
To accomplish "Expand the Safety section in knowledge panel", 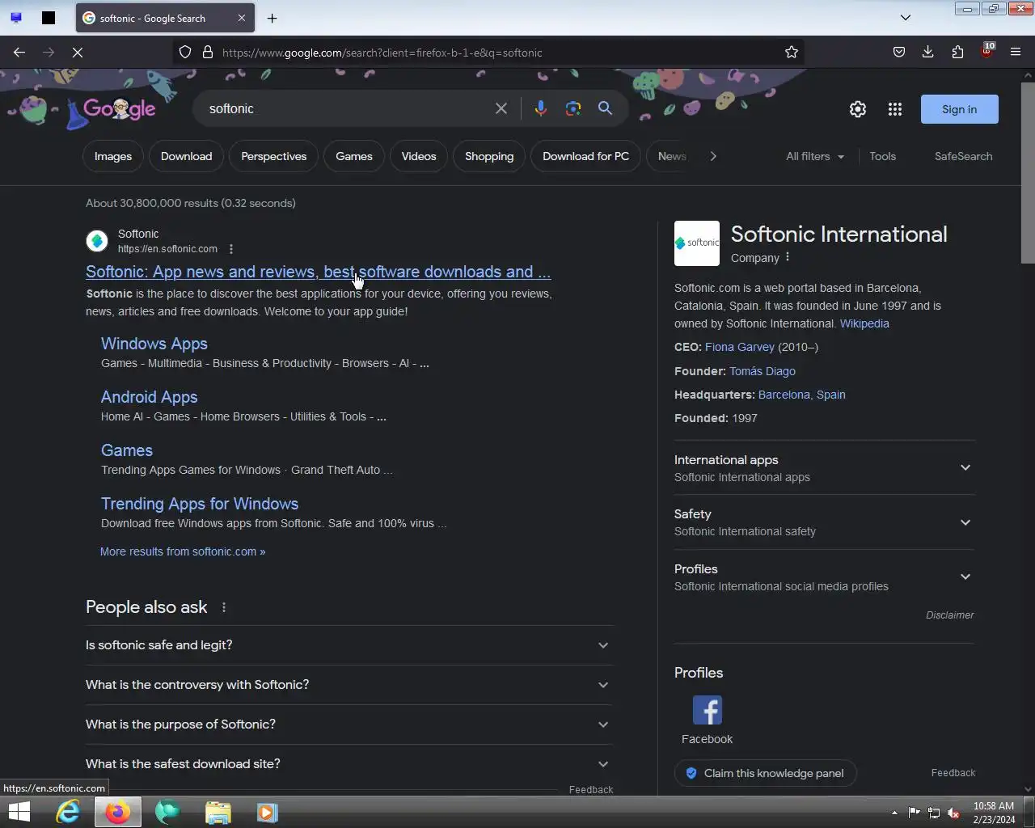I will pos(824,522).
